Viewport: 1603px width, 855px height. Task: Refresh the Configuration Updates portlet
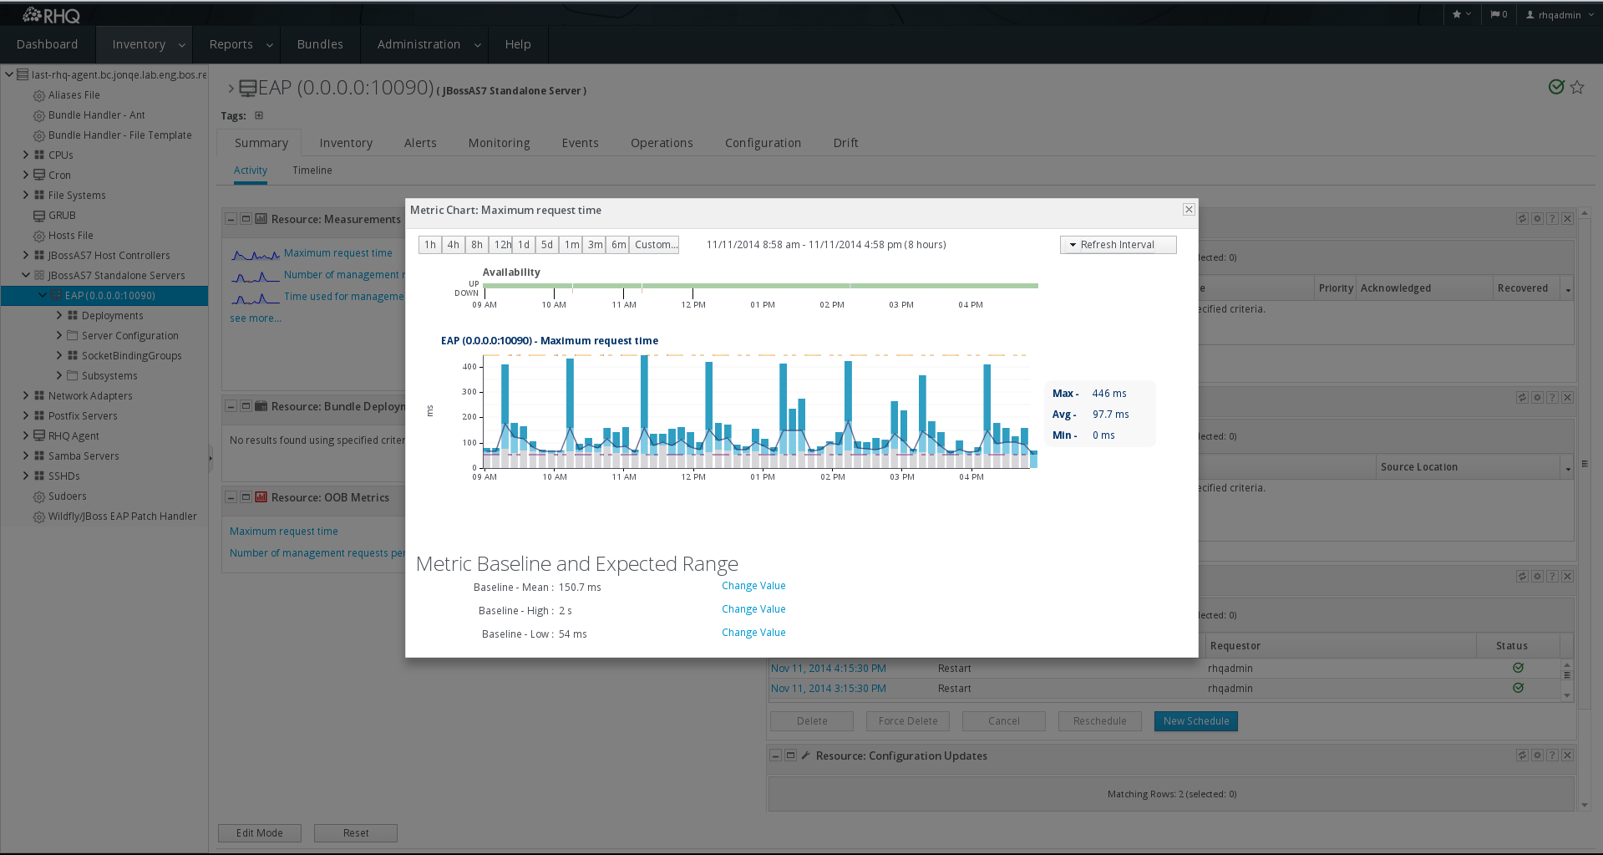[1522, 756]
